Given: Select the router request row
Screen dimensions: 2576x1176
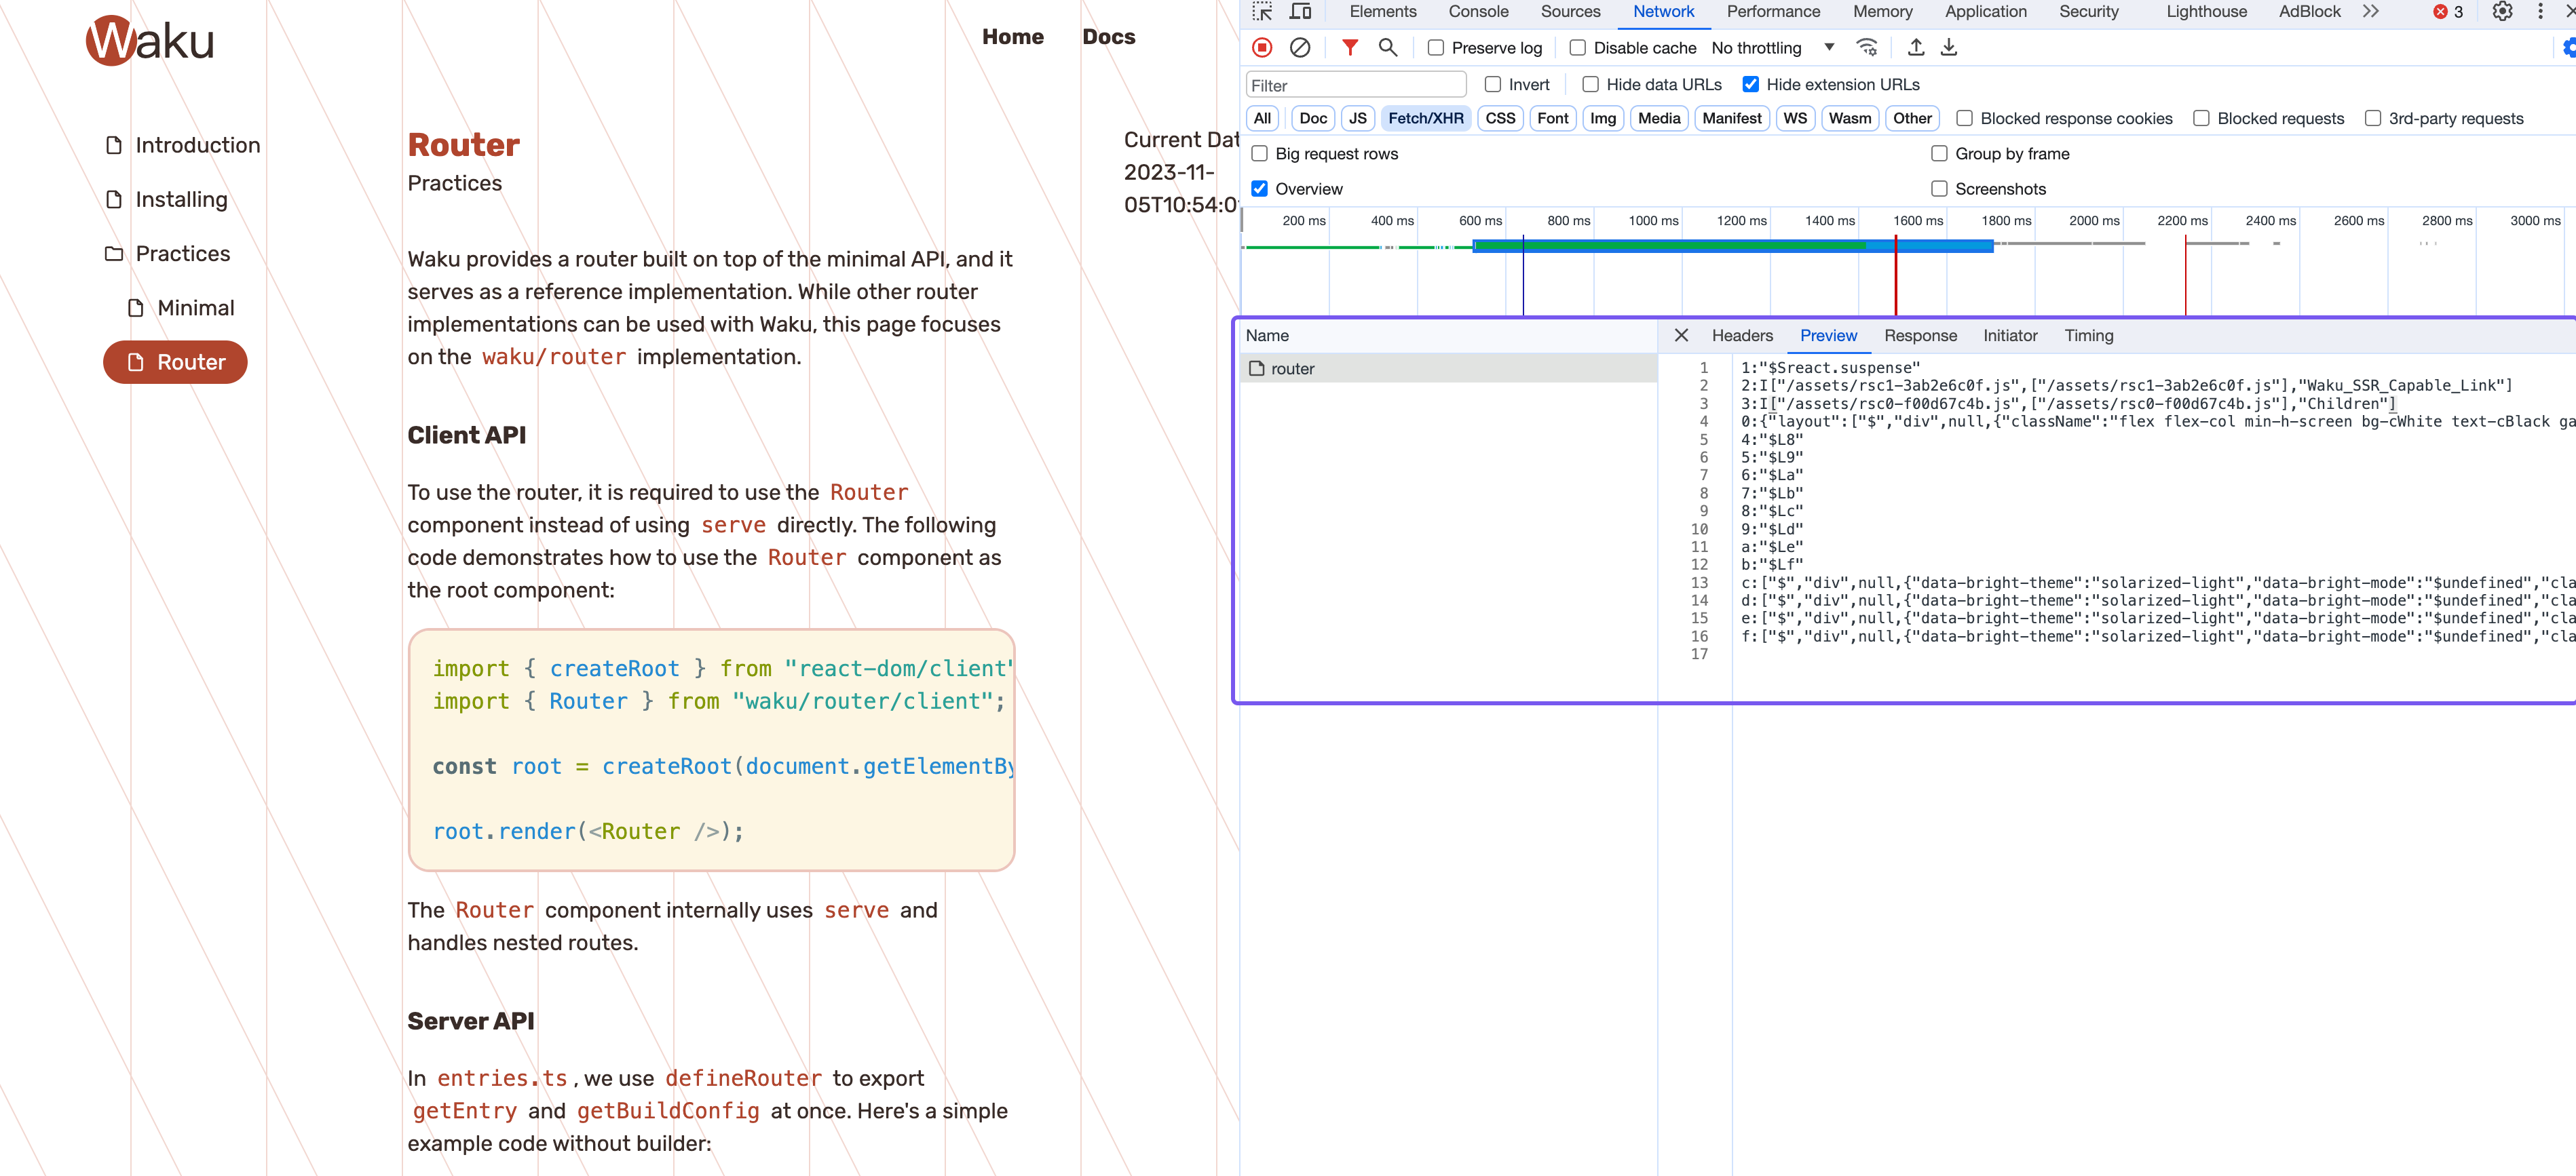Looking at the screenshot, I should click(1448, 369).
